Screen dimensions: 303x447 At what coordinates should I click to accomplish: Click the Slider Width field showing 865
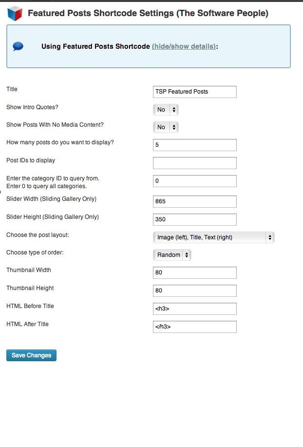pyautogui.click(x=195, y=201)
